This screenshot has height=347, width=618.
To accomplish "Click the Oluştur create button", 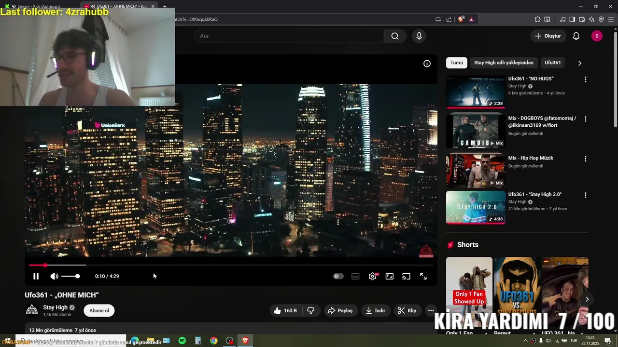I will 548,36.
